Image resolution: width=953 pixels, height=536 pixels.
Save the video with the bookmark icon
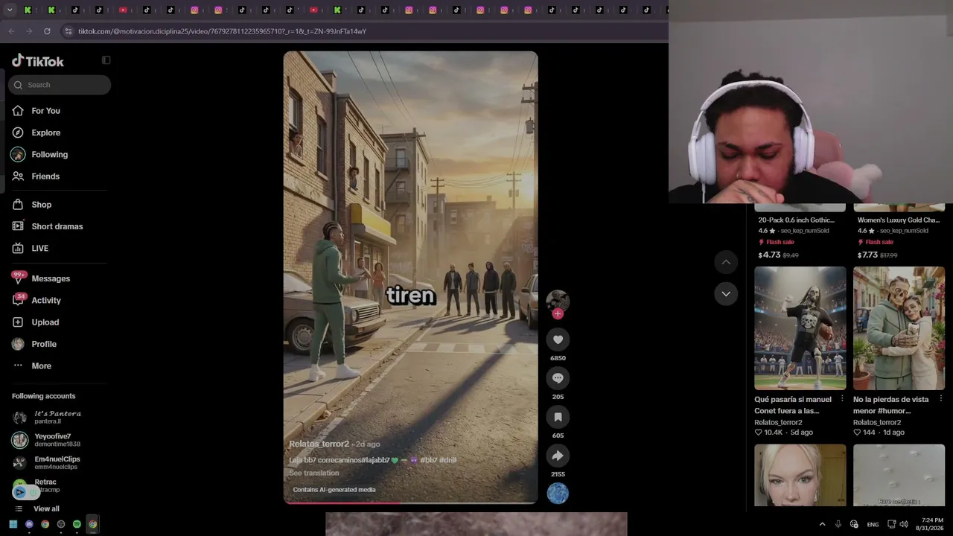558,417
